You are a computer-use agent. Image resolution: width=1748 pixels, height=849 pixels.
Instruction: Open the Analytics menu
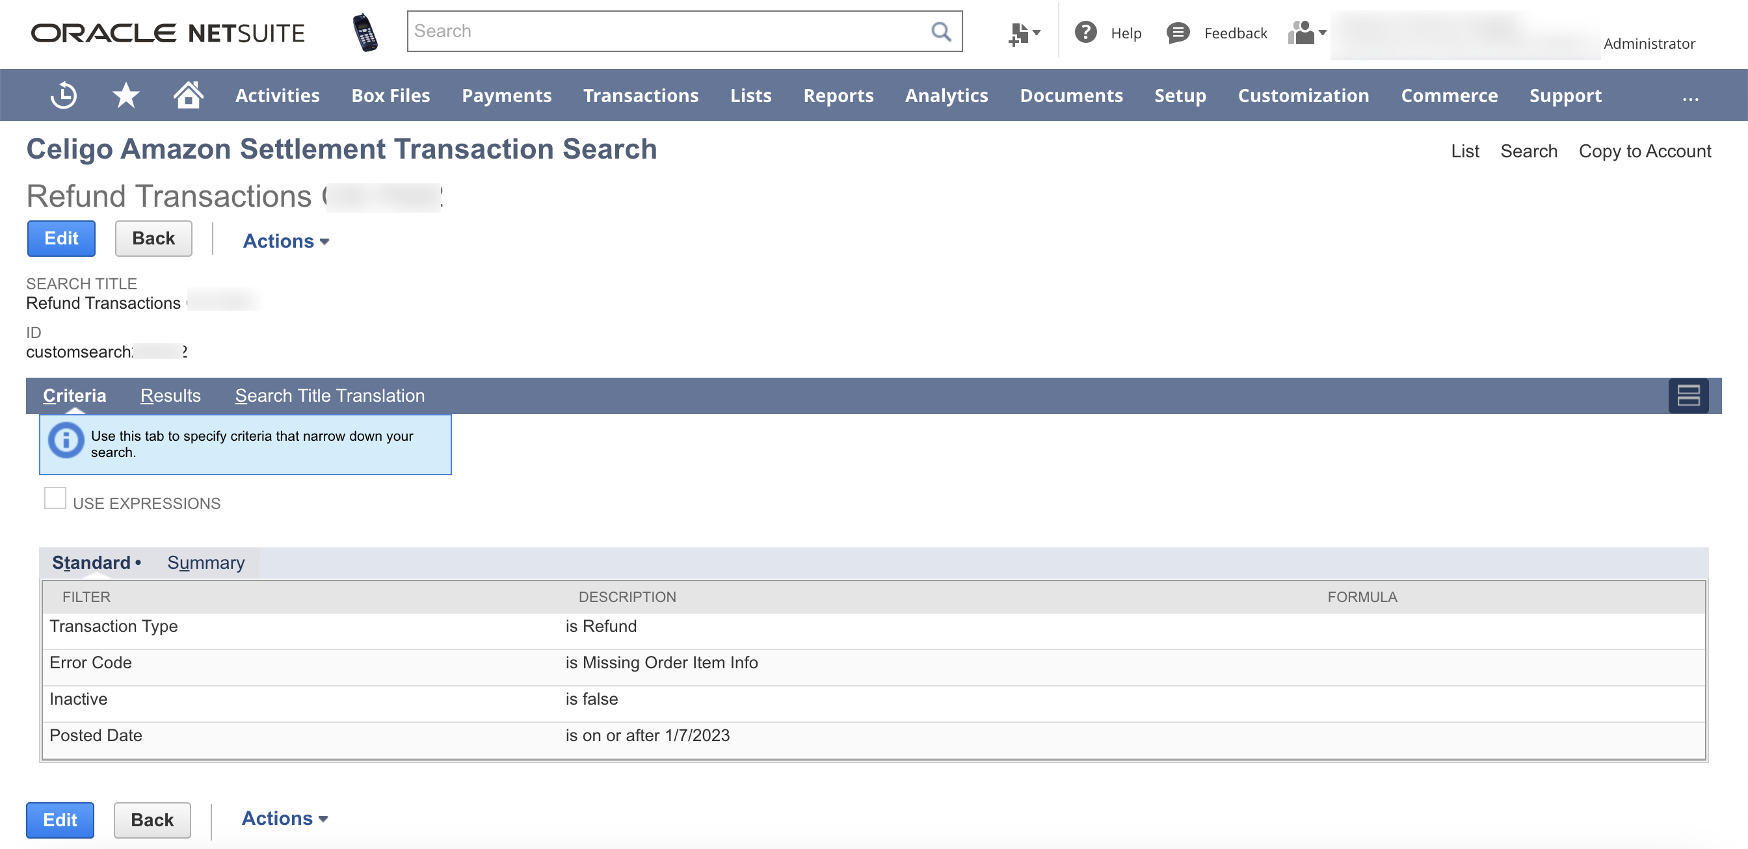[946, 96]
